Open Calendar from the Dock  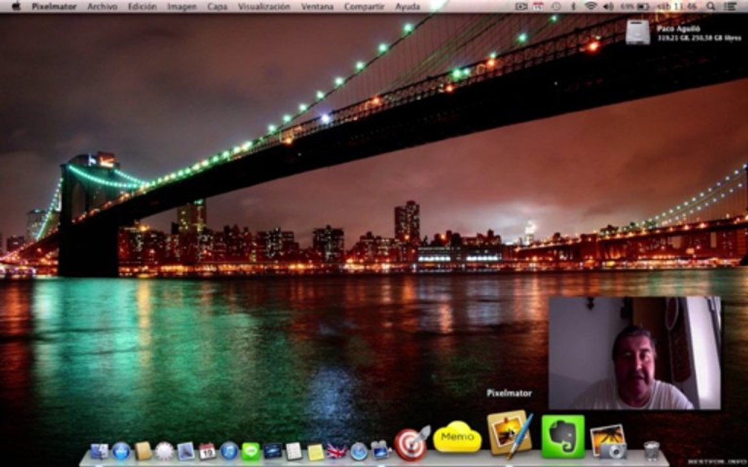[x=208, y=451]
